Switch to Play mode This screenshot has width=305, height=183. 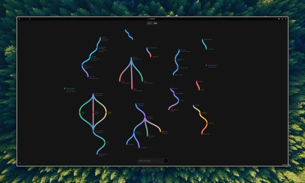155,23
